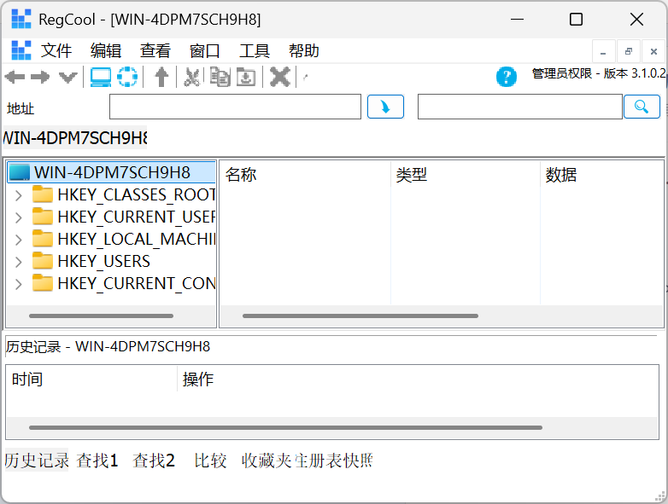The height and width of the screenshot is (504, 668).
Task: Open the 工具 menu
Action: tap(255, 50)
